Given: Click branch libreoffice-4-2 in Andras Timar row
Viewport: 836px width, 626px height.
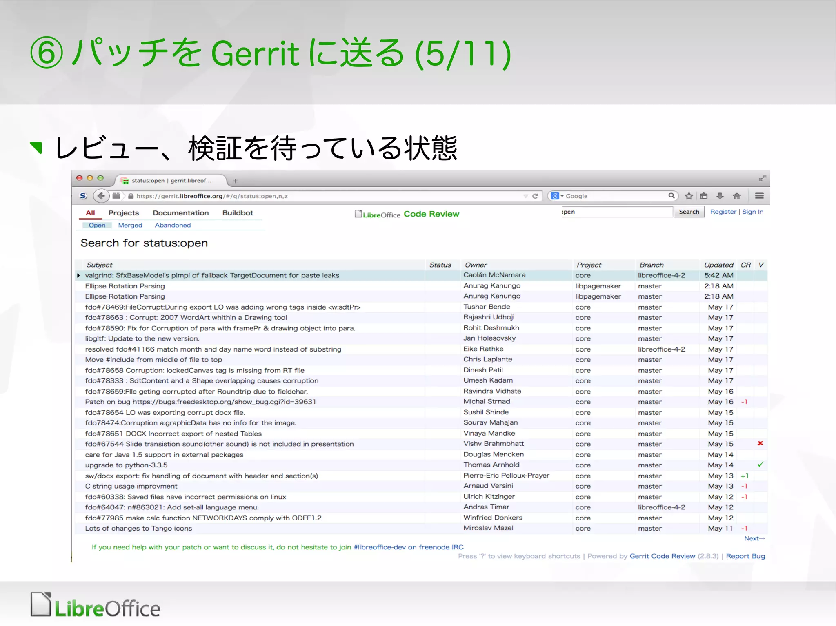Looking at the screenshot, I should [661, 507].
